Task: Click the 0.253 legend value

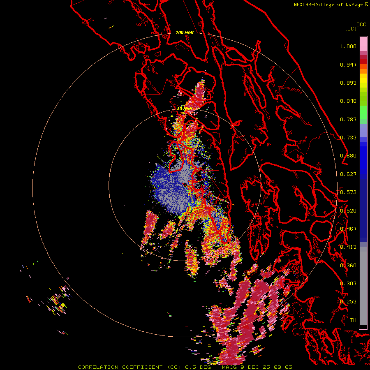Action: (348, 302)
